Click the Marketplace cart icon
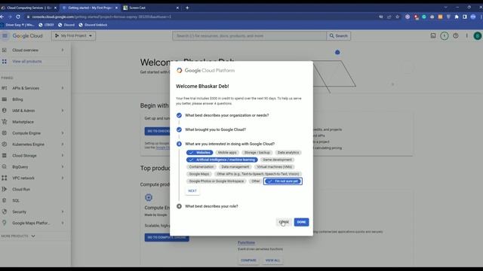The height and width of the screenshot is (271, 483). 5,122
